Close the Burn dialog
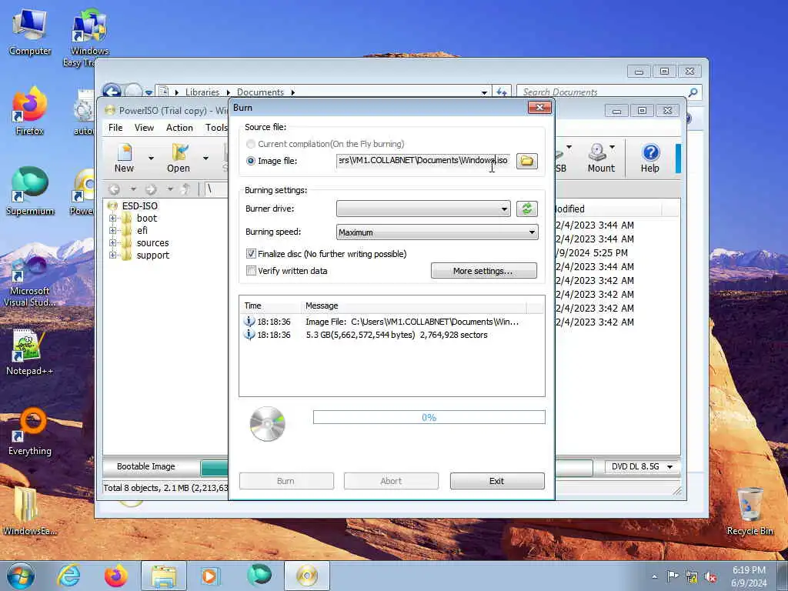The width and height of the screenshot is (788, 591). click(x=539, y=108)
